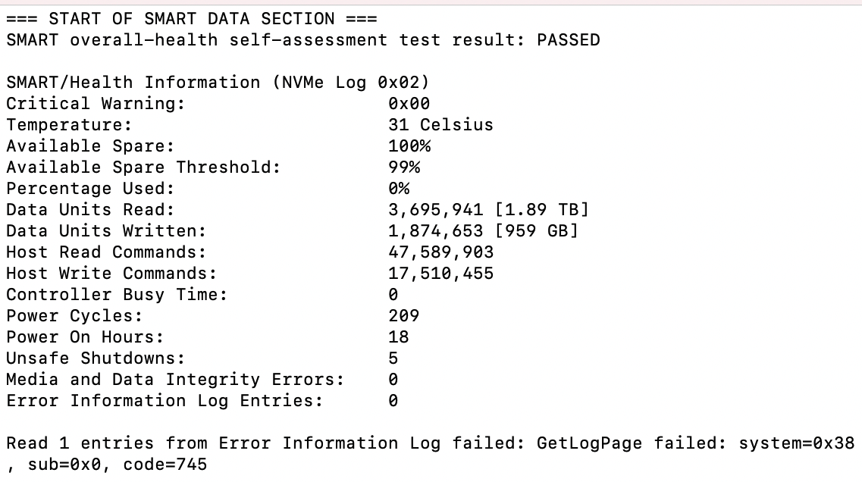Click the Data Units Read value 3,695,941
The height and width of the screenshot is (482, 862).
(x=435, y=210)
